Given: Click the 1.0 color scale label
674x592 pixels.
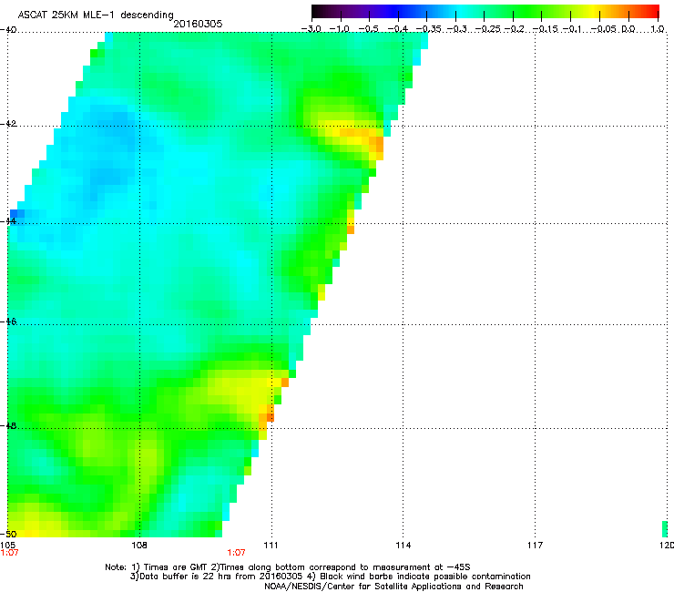Looking at the screenshot, I should [658, 29].
